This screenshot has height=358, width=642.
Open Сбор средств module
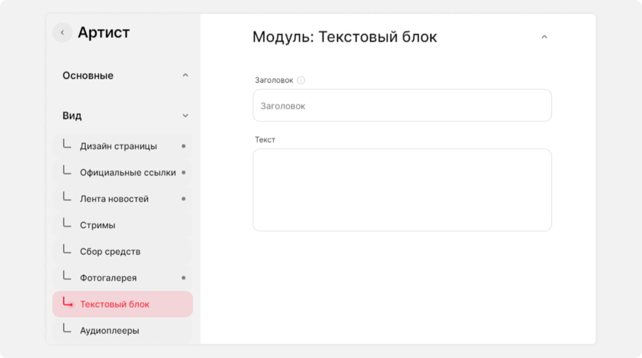click(110, 252)
